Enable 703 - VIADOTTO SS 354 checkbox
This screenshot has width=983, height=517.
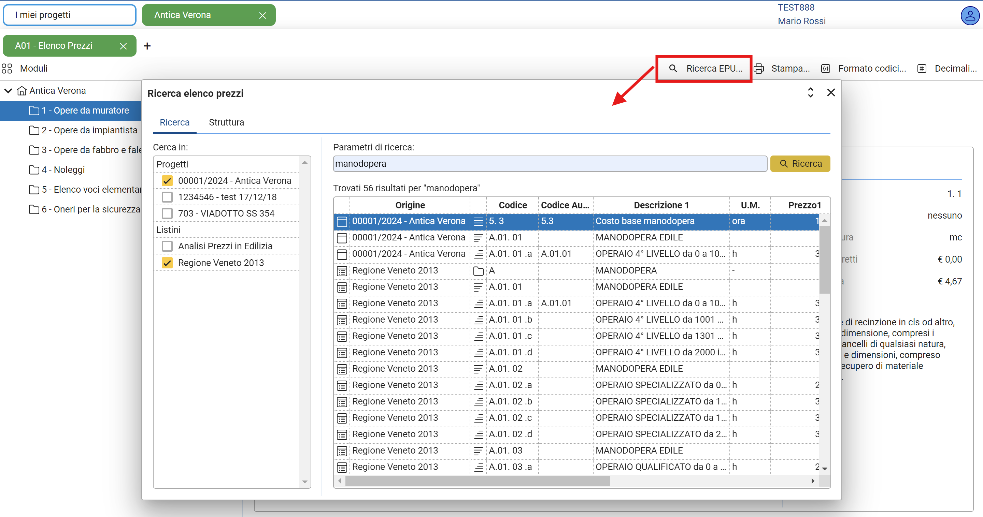pos(167,213)
